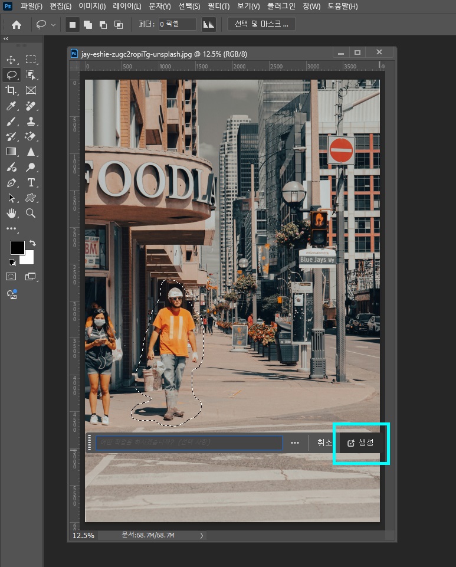Collapse the toolbox with double arrows
The image size is (456, 567).
(x=5, y=39)
